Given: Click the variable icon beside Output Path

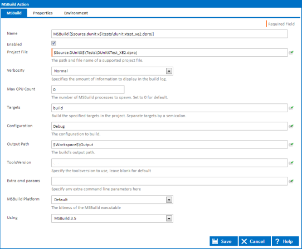Looking at the screenshot, I should pos(291,145).
